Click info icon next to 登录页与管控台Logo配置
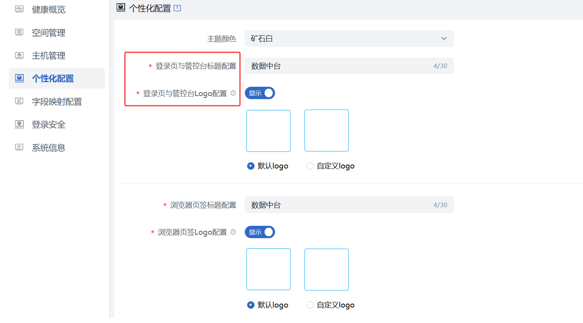Screen dimensions: 583x323 coord(233,93)
